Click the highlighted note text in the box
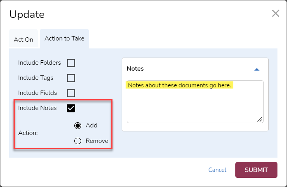The height and width of the screenshot is (187, 287). [x=179, y=85]
